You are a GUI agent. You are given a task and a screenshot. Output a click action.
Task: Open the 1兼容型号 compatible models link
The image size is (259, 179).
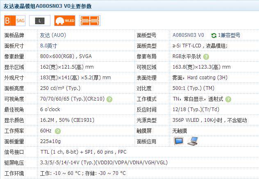(x=229, y=35)
